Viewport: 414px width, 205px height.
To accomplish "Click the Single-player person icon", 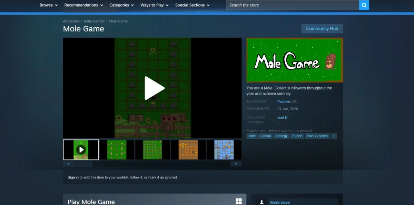I will [262, 202].
